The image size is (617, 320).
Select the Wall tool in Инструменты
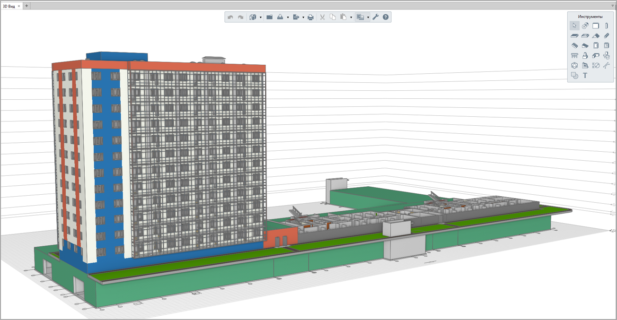596,26
